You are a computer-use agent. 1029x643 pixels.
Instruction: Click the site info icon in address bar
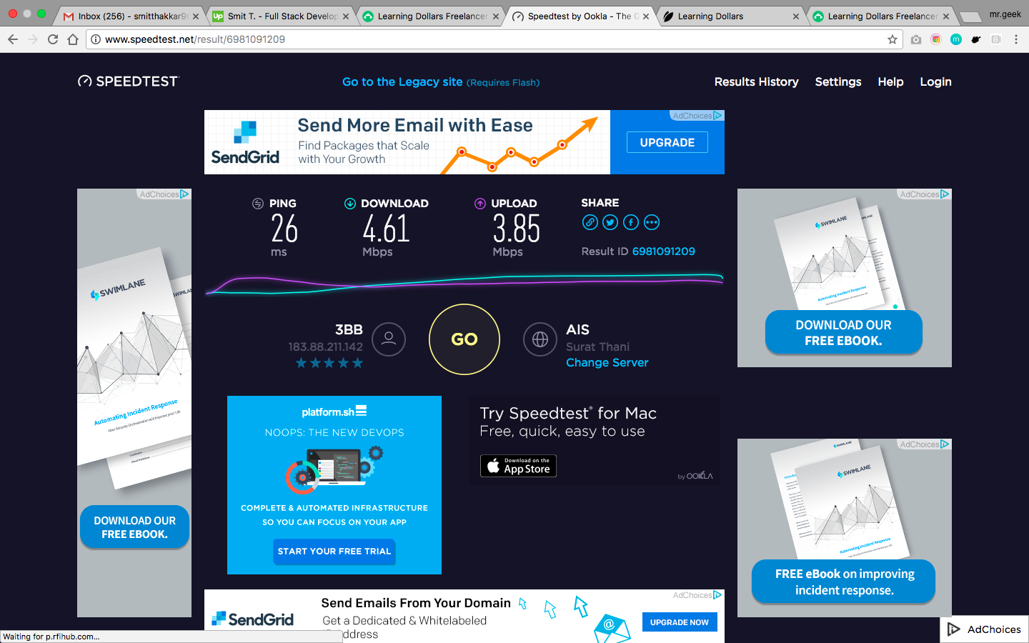click(x=96, y=39)
